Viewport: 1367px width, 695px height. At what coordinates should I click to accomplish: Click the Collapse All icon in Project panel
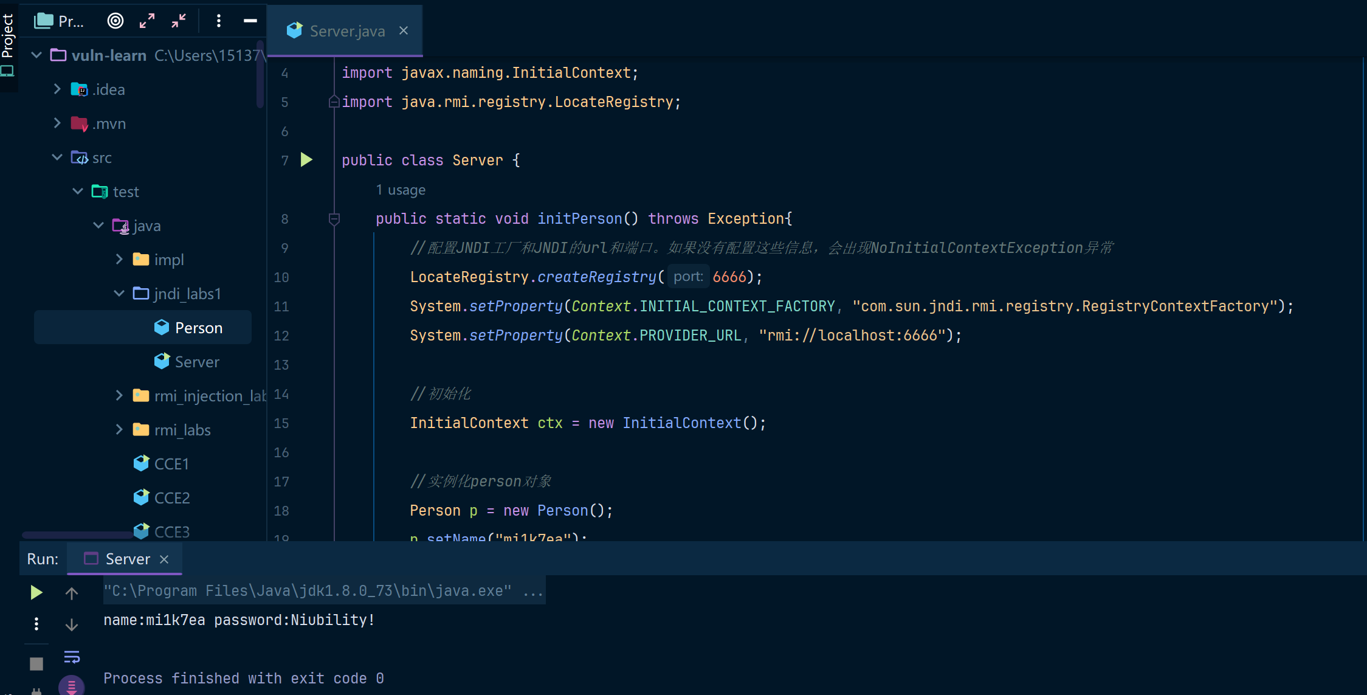[179, 21]
